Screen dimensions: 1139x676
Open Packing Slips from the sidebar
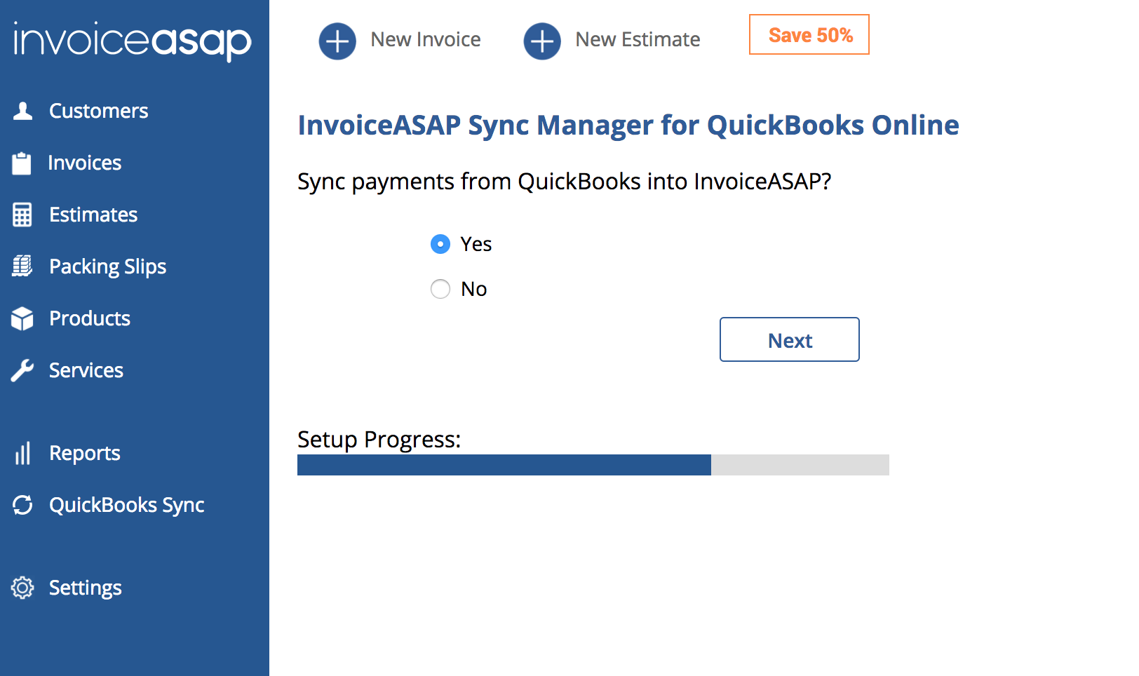coord(107,266)
